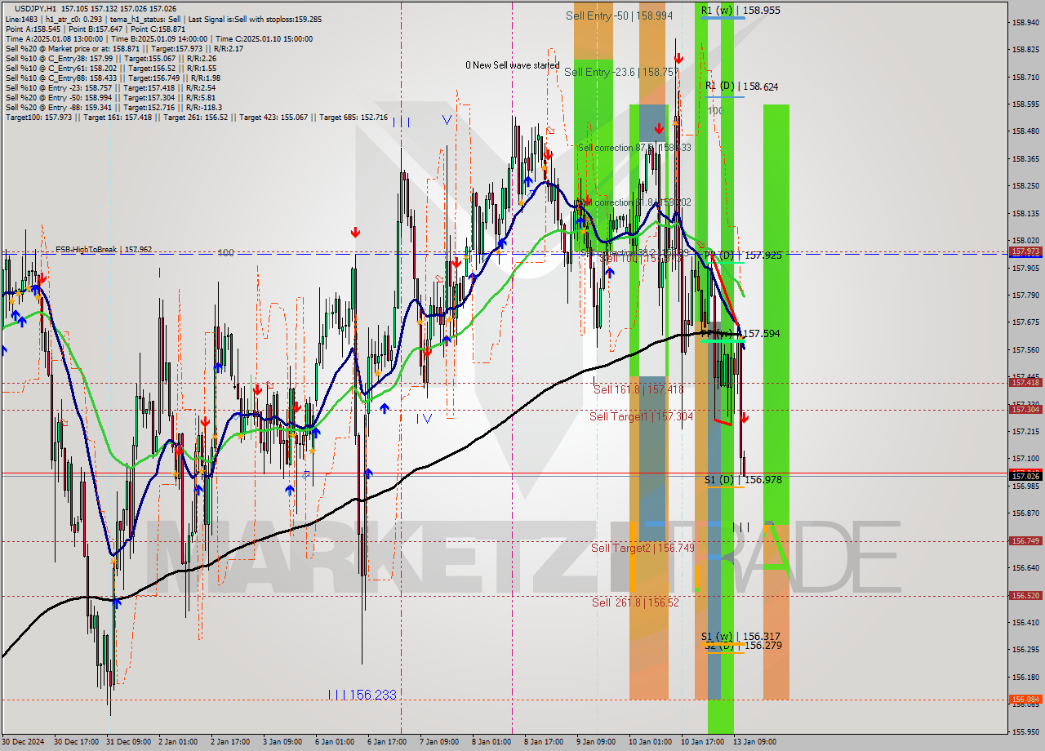Click the '30 Dec 2024' date on time axis

[x=23, y=742]
